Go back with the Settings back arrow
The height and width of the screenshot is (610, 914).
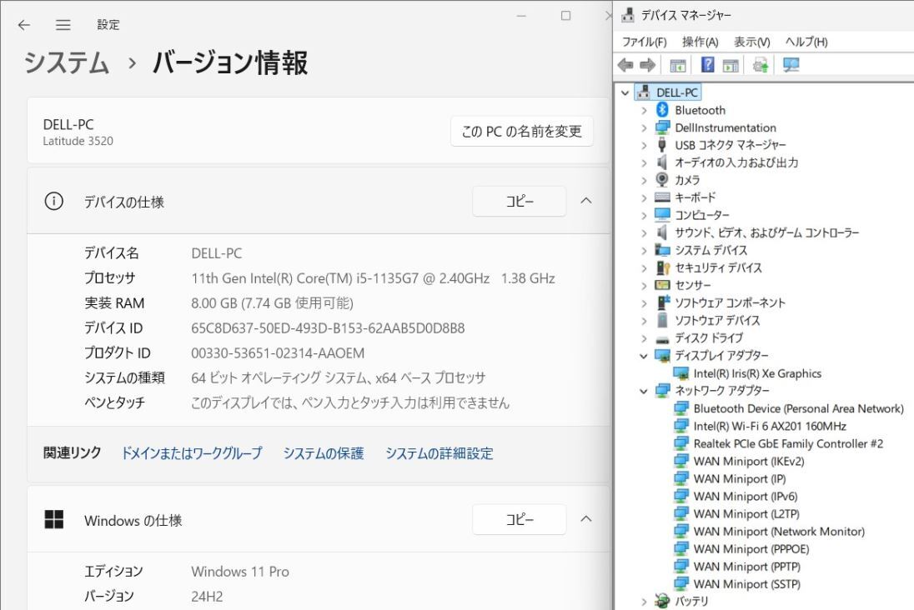pyautogui.click(x=24, y=25)
